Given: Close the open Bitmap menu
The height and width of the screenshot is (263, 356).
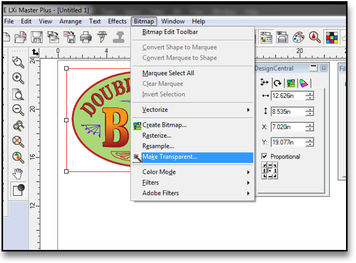Looking at the screenshot, I should (144, 22).
